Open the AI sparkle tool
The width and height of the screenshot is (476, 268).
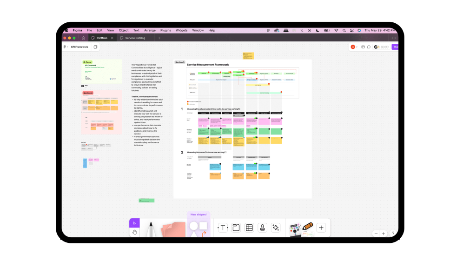click(x=276, y=228)
